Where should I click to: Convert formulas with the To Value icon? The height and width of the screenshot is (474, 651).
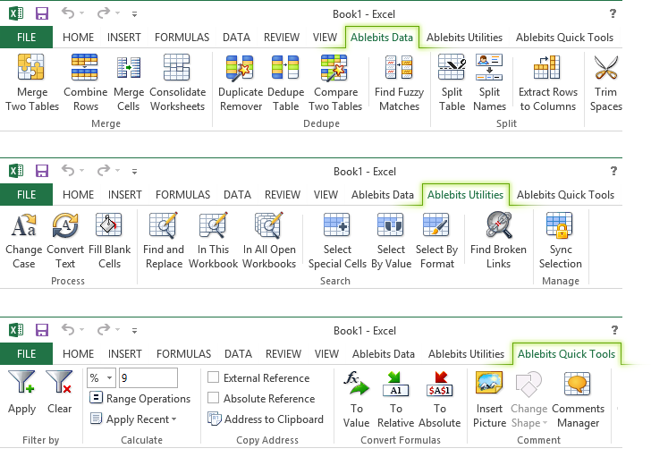coord(356,385)
